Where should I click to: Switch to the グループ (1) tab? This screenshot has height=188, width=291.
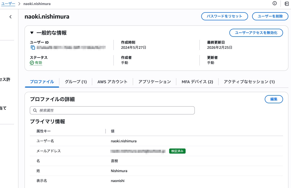point(76,81)
